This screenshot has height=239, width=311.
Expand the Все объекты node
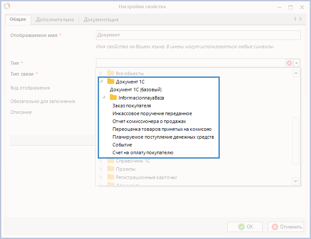(x=101, y=73)
